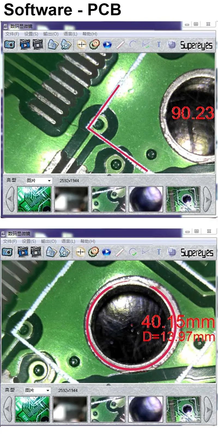The height and width of the screenshot is (436, 218).
Task: Open the video folder icon in the 90.23 window
Action: click(x=66, y=44)
